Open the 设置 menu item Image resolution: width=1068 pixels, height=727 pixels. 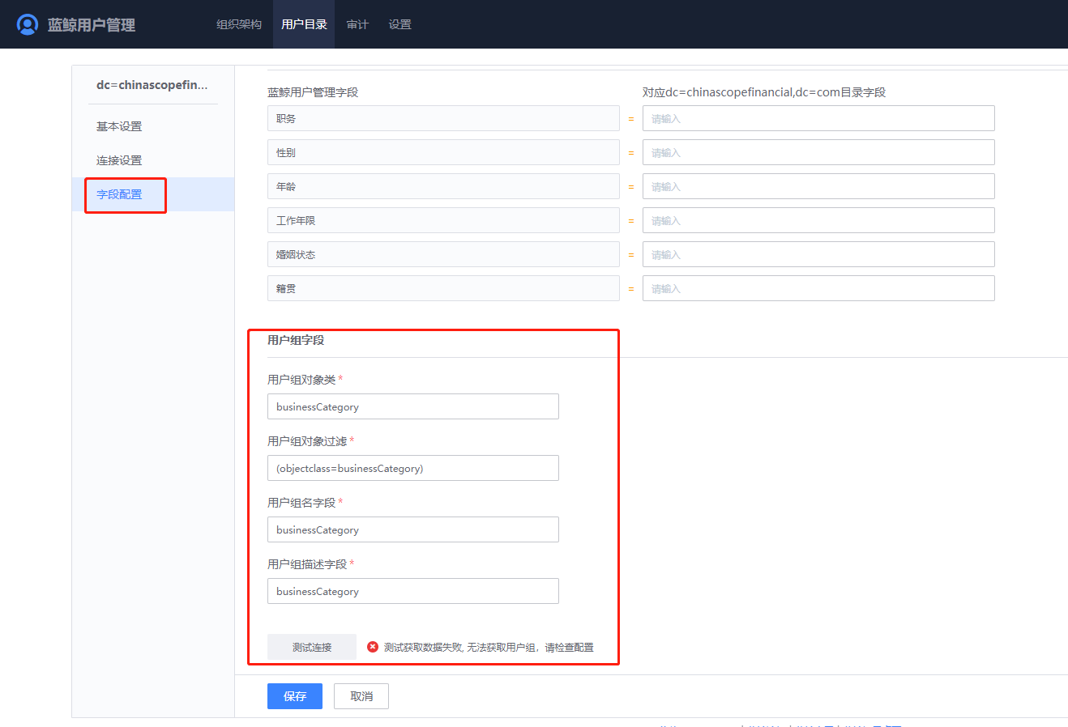coord(399,24)
